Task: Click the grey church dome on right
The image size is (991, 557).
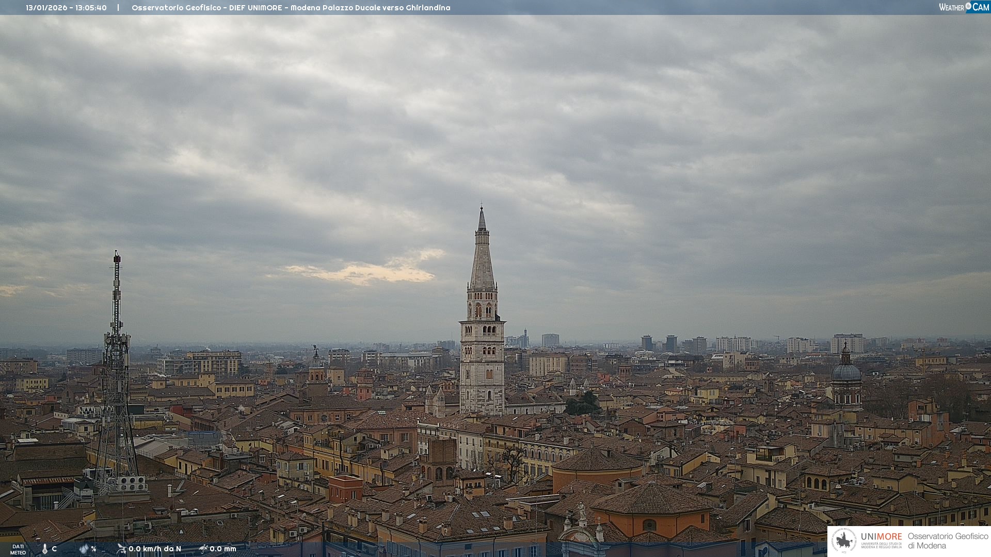Action: (x=846, y=371)
